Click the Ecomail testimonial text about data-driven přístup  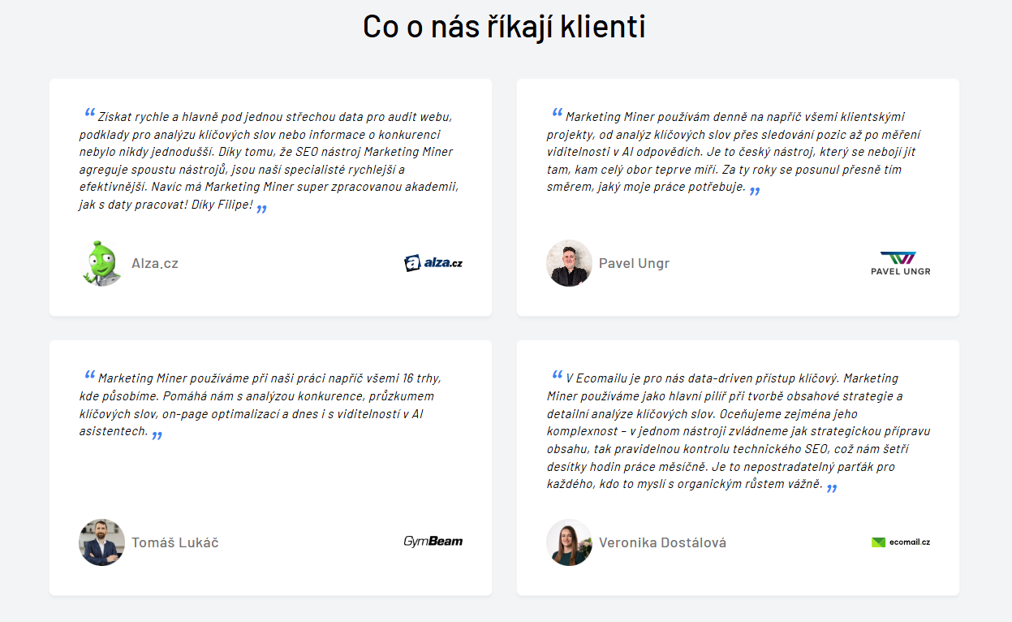coord(739,432)
